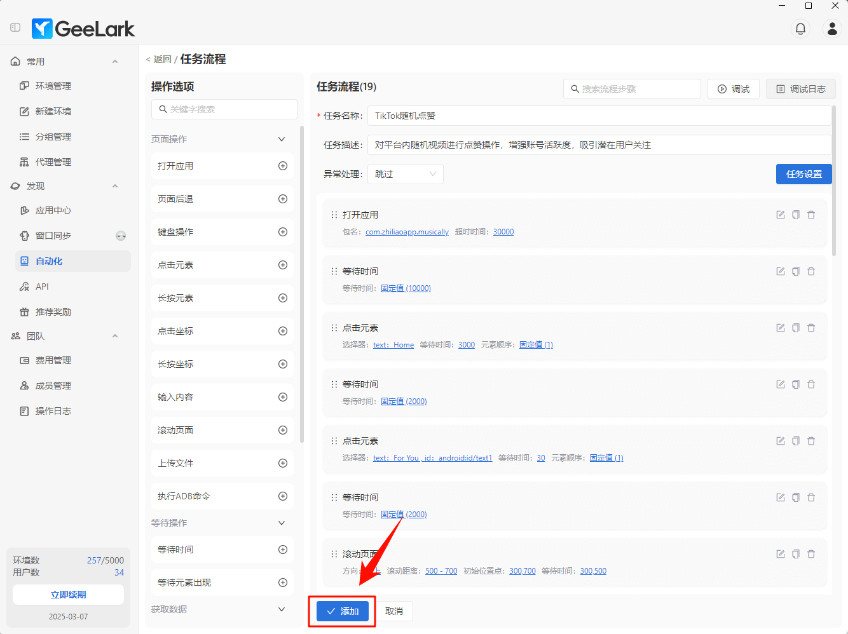Collapse the sidebar with the panel icon
Image resolution: width=848 pixels, height=634 pixels.
click(15, 28)
